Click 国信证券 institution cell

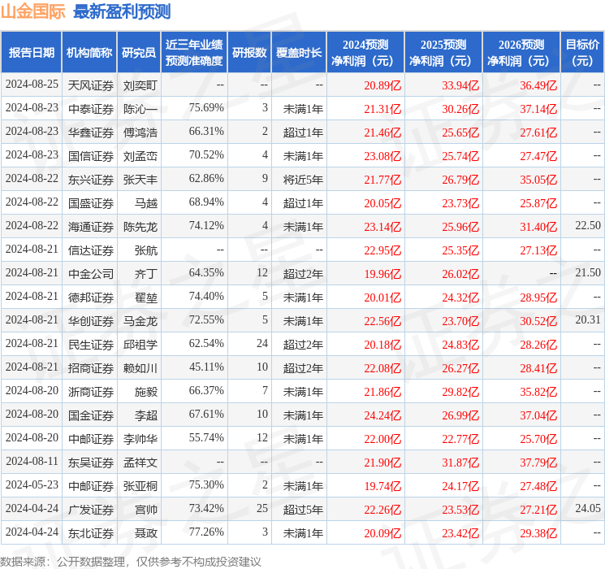click(x=91, y=156)
